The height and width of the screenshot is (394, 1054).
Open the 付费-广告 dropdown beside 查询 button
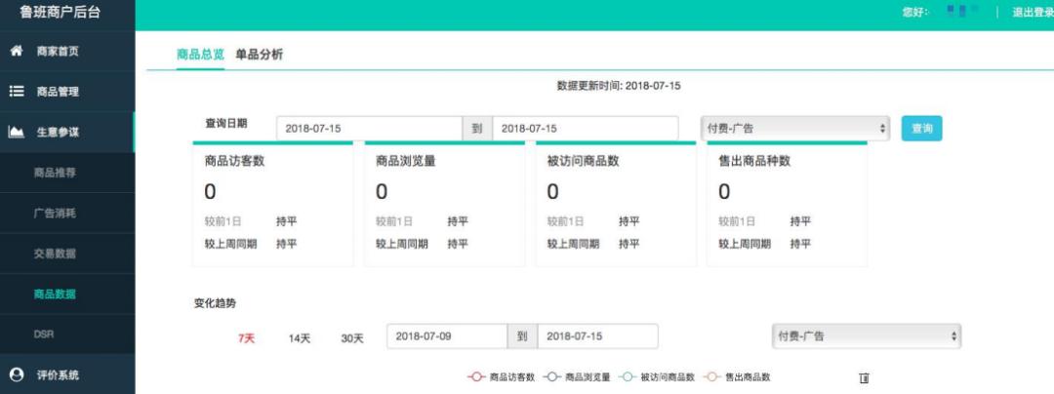[x=795, y=128]
